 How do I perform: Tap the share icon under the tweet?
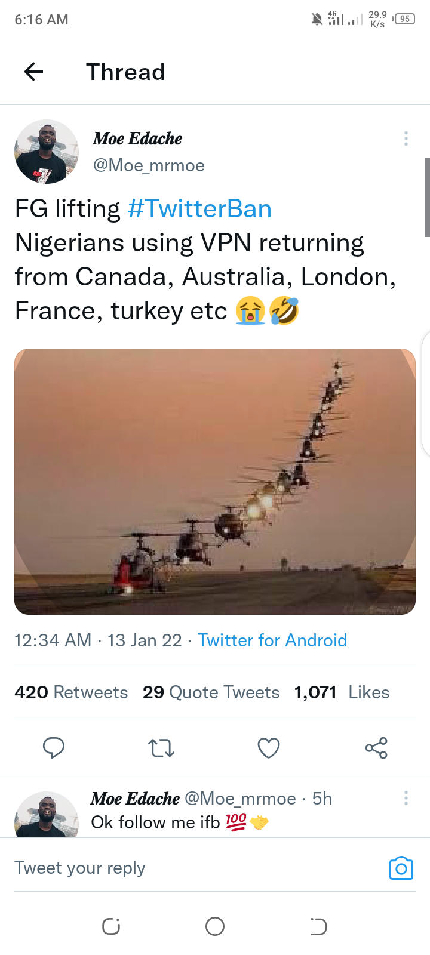coord(376,747)
